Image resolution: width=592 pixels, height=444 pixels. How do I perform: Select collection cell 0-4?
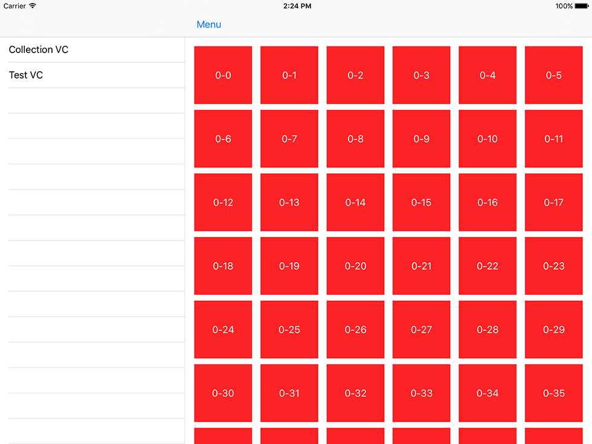pos(487,75)
